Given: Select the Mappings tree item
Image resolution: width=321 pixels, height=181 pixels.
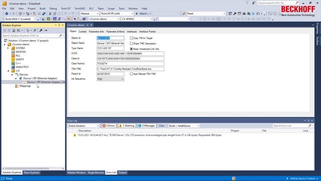Looking at the screenshot, I should [25, 86].
